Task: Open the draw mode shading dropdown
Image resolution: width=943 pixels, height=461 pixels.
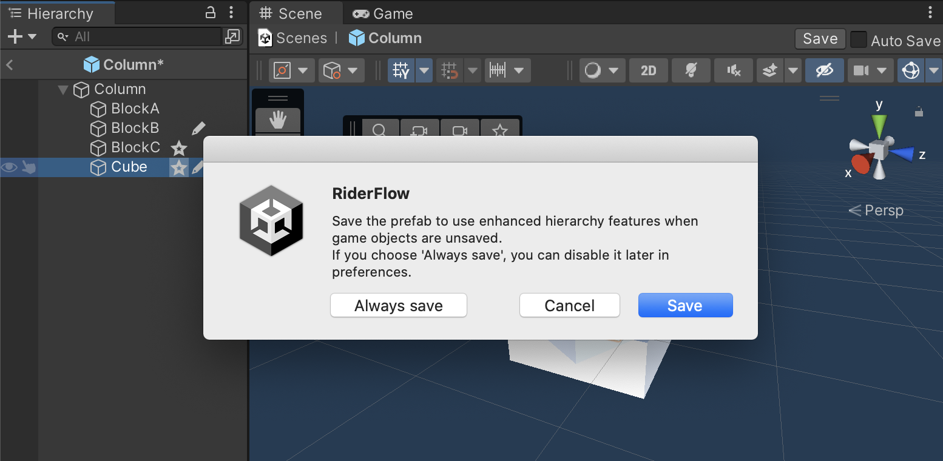Action: 602,70
